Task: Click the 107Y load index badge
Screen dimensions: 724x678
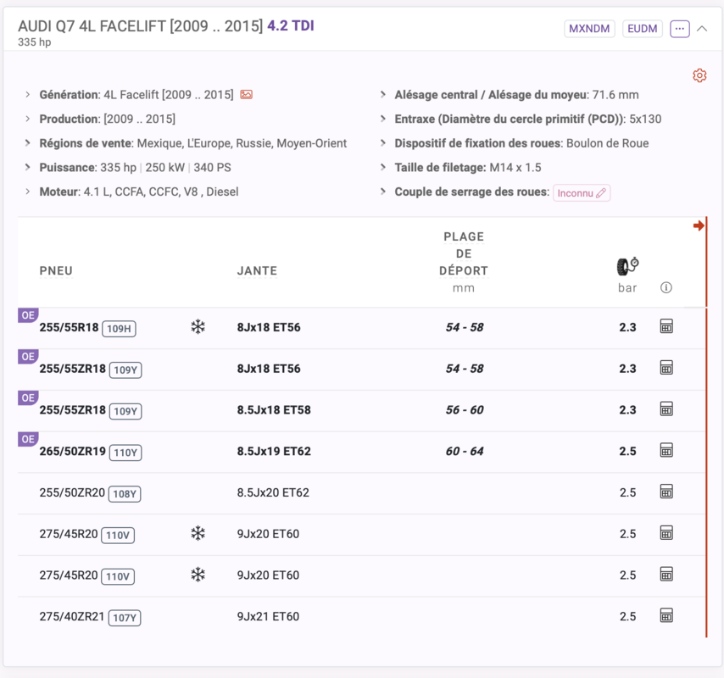Action: pos(125,618)
